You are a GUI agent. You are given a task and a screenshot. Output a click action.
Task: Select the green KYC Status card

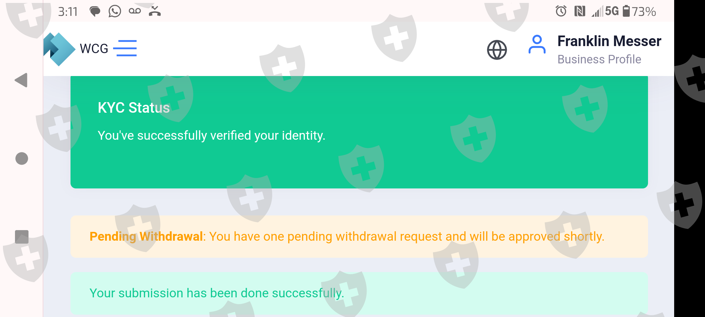(359, 132)
